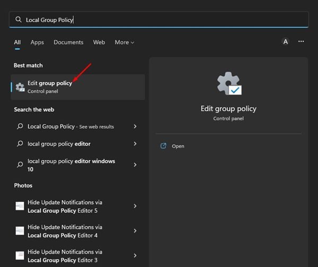Screen dimensions: 318x267
Task: Click the Local Group Policy search input field
Action: (158, 20)
